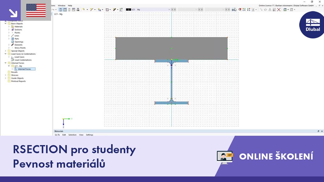
Task: Select Load Cases tree item
Action: (19, 57)
